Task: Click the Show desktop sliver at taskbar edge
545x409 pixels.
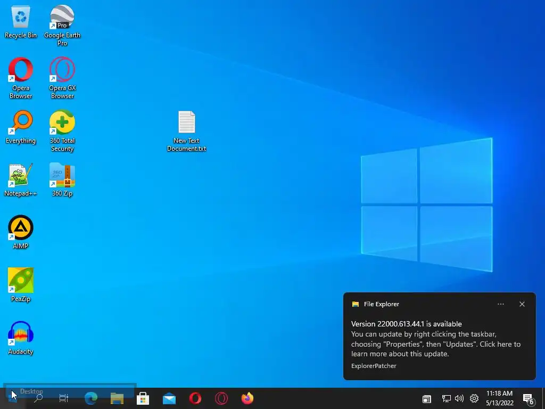Action: (543, 398)
